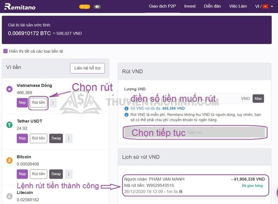Click the Lượng VND amount input field
The width and height of the screenshot is (278, 204).
click(188, 99)
